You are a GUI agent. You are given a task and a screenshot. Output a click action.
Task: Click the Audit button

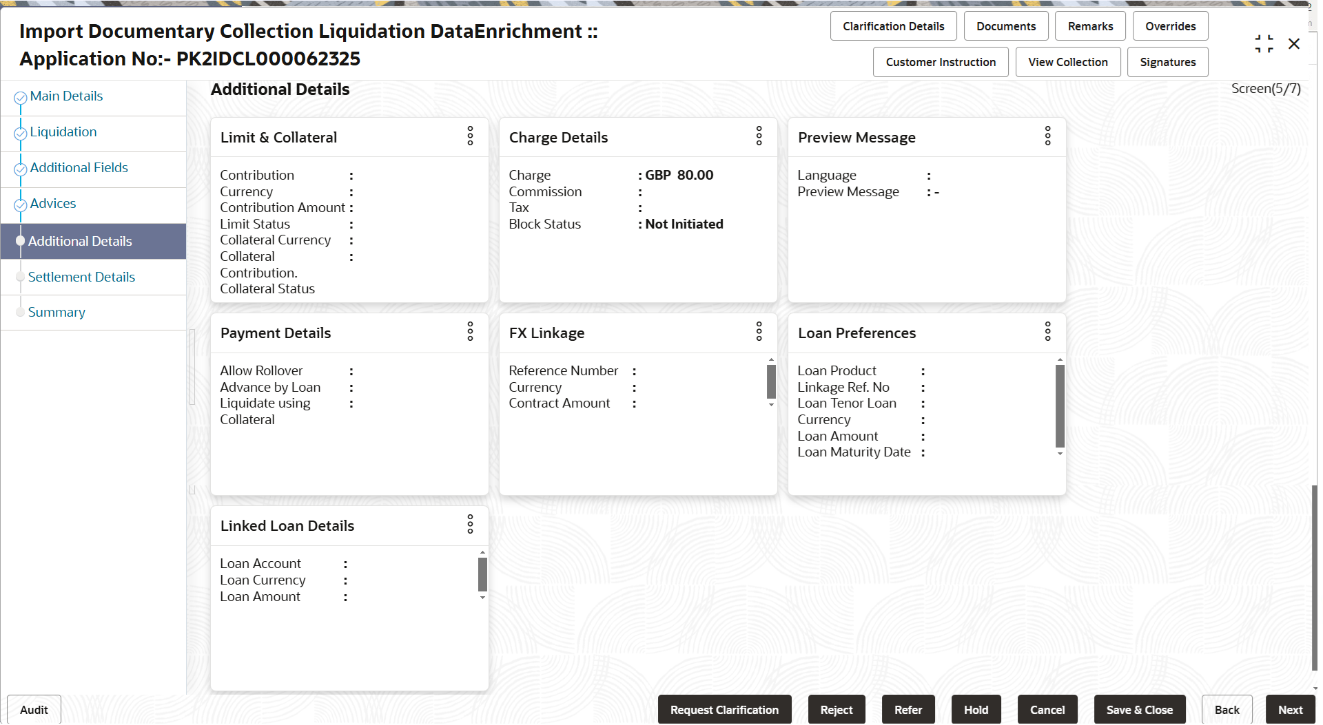tap(34, 710)
